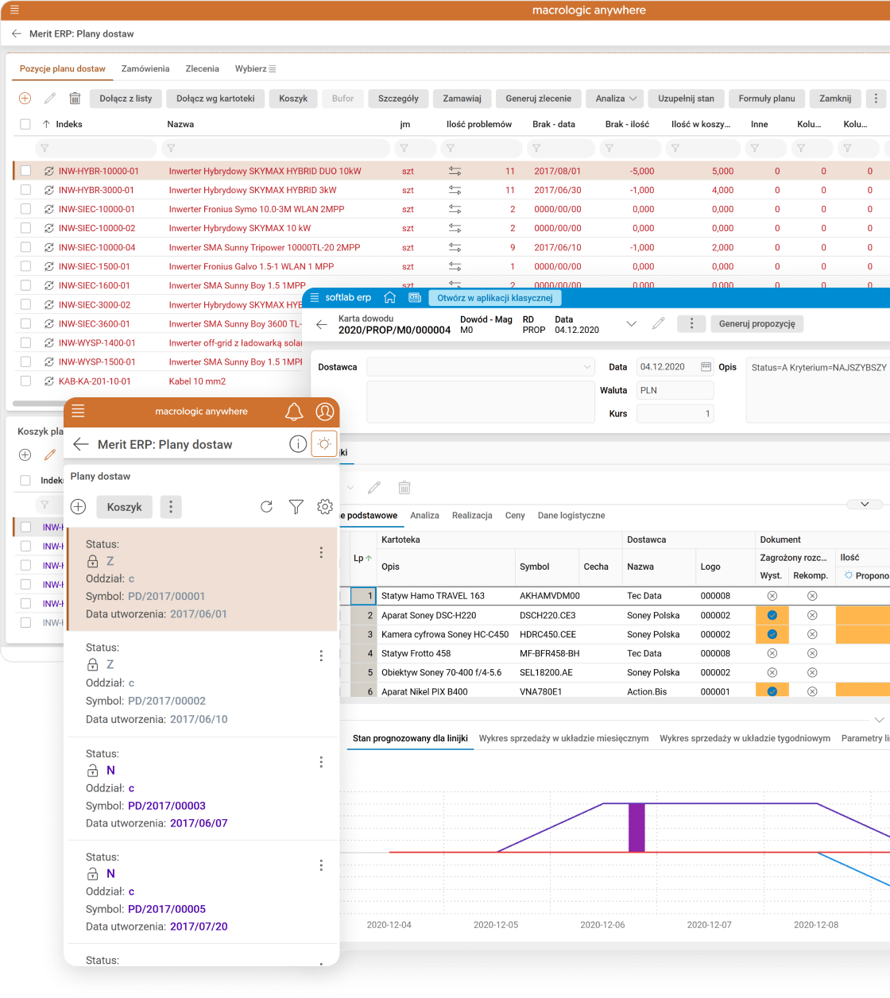Open the Dostawca combo box
Image resolution: width=890 pixels, height=998 pixels.
[x=480, y=367]
